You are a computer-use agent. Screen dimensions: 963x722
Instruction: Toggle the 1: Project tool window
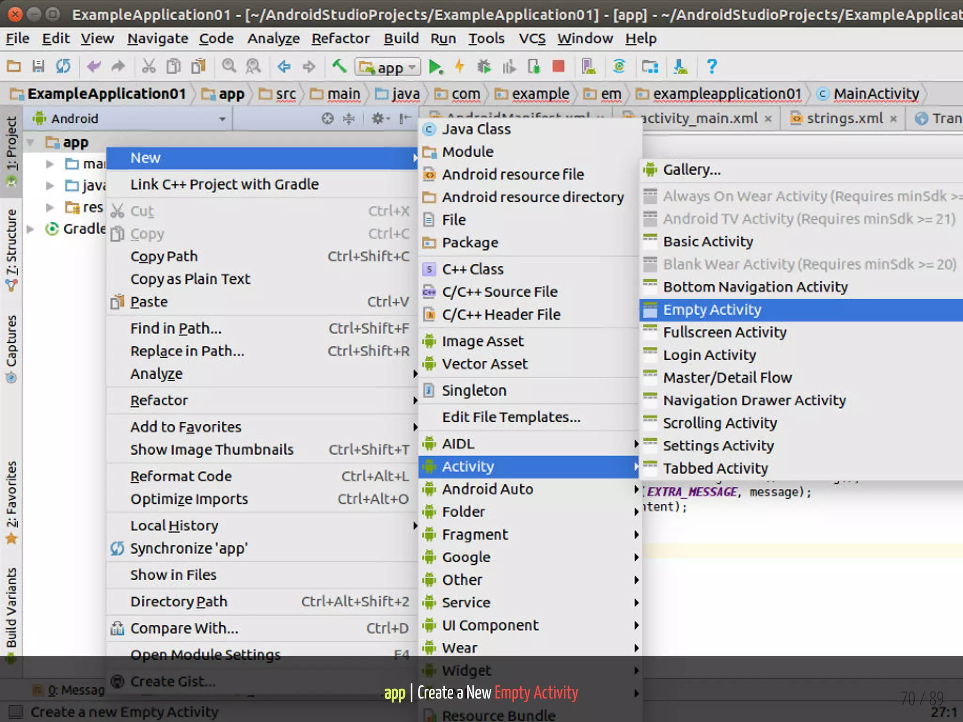11,151
